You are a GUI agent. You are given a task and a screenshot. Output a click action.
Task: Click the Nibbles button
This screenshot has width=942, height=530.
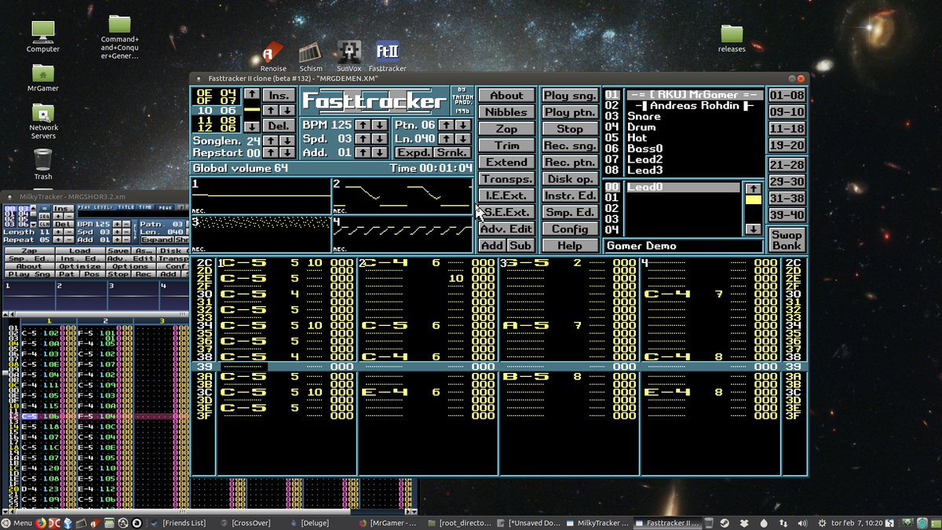(506, 111)
